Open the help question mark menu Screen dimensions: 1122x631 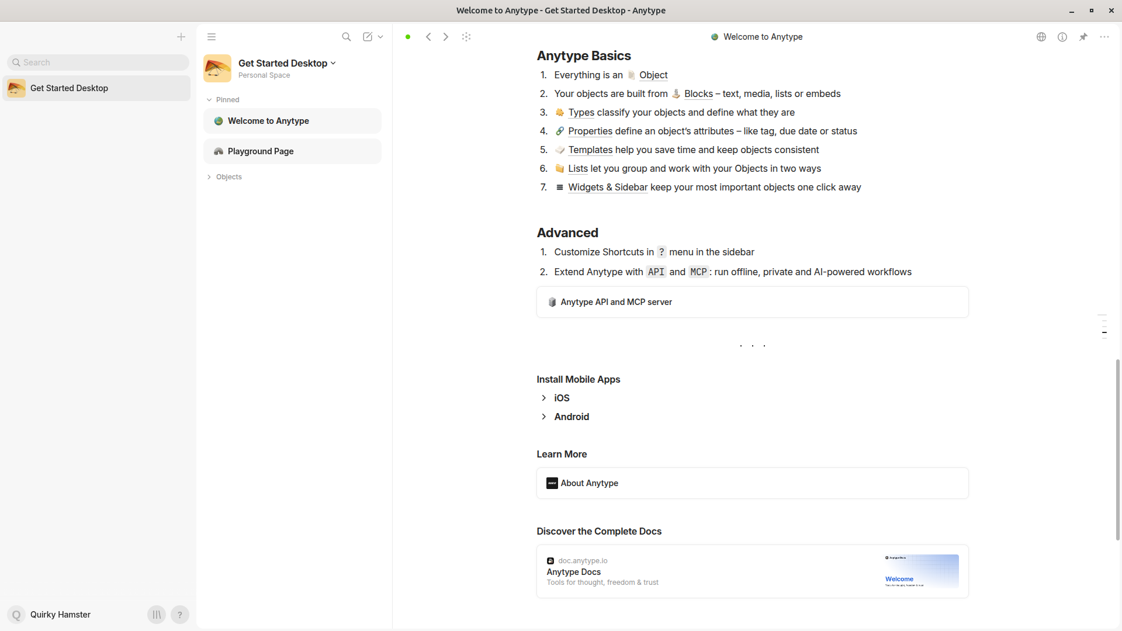180,615
